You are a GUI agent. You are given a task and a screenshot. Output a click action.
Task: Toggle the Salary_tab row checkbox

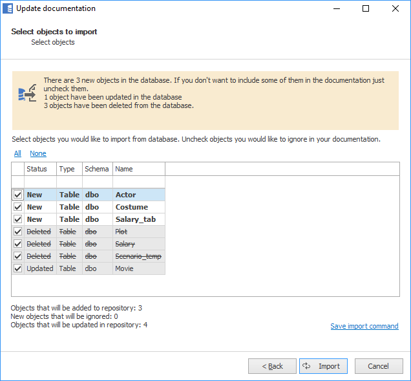(x=17, y=219)
